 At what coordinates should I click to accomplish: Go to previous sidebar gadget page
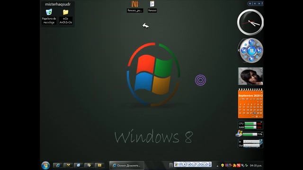tap(255, 3)
